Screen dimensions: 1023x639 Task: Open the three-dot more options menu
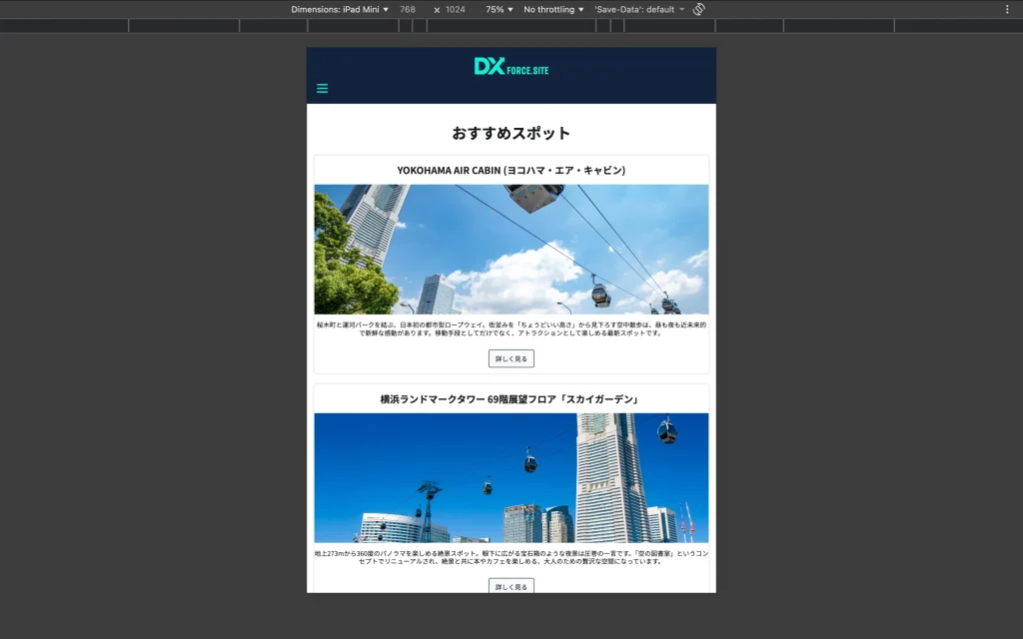[x=1006, y=9]
